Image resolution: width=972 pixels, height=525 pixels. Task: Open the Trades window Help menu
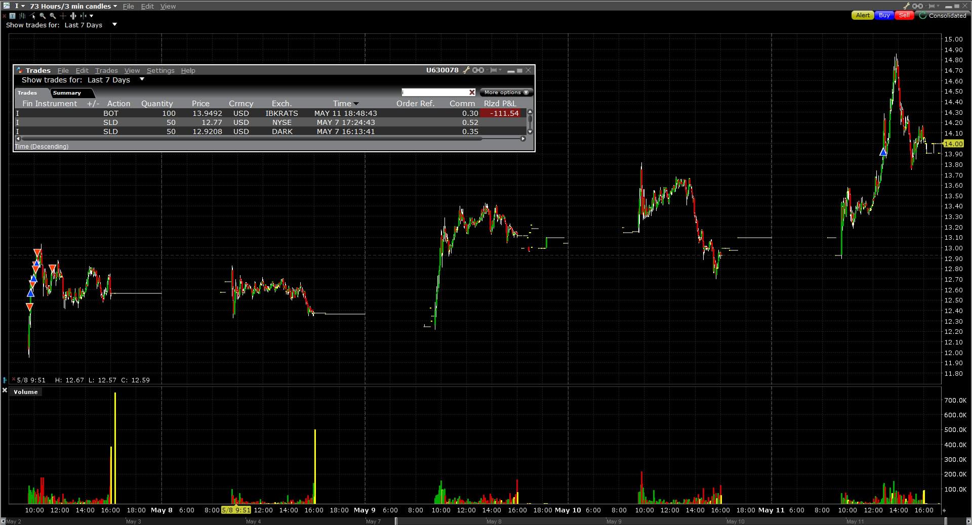point(188,70)
